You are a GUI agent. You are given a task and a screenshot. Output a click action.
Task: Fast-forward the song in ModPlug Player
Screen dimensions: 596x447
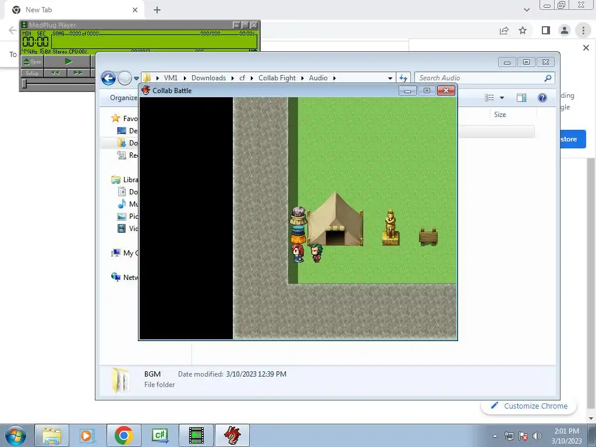[79, 73]
